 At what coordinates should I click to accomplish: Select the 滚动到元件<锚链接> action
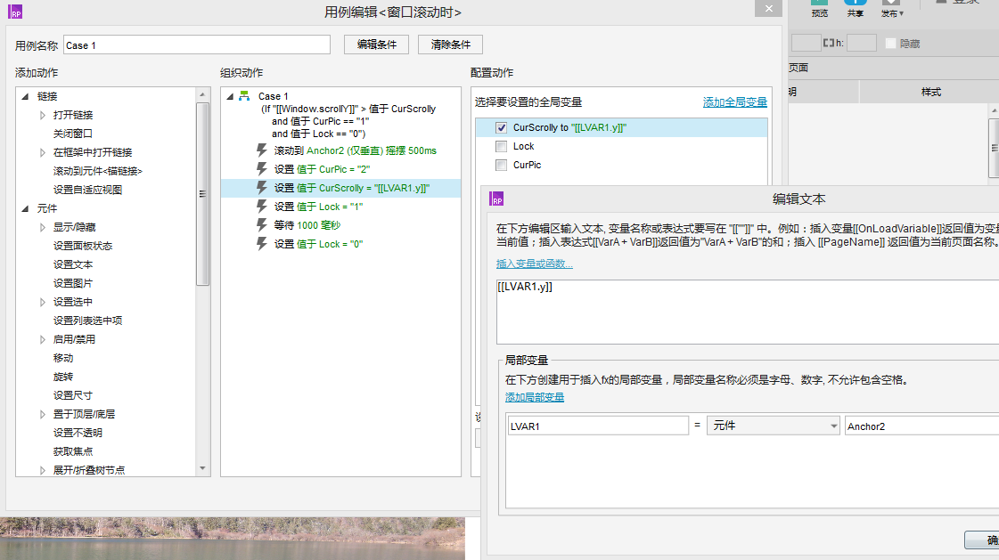[97, 171]
